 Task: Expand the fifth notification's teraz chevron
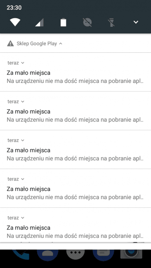pyautogui.click(x=23, y=218)
